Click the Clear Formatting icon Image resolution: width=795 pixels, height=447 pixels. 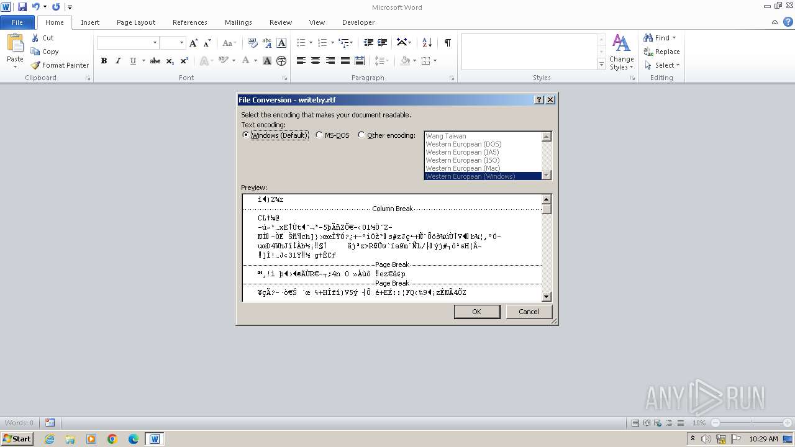(x=253, y=43)
